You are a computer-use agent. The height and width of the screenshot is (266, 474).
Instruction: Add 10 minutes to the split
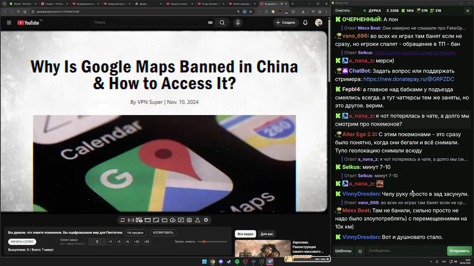pos(136,242)
